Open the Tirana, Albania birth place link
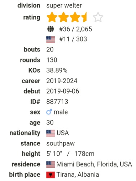Screen dimensions: 136x181 tap(78, 175)
